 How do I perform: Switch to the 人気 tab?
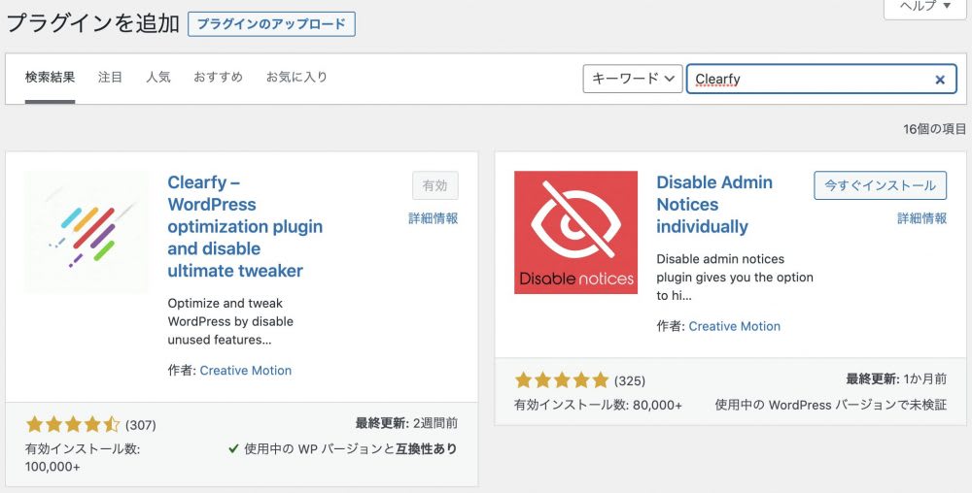click(158, 78)
